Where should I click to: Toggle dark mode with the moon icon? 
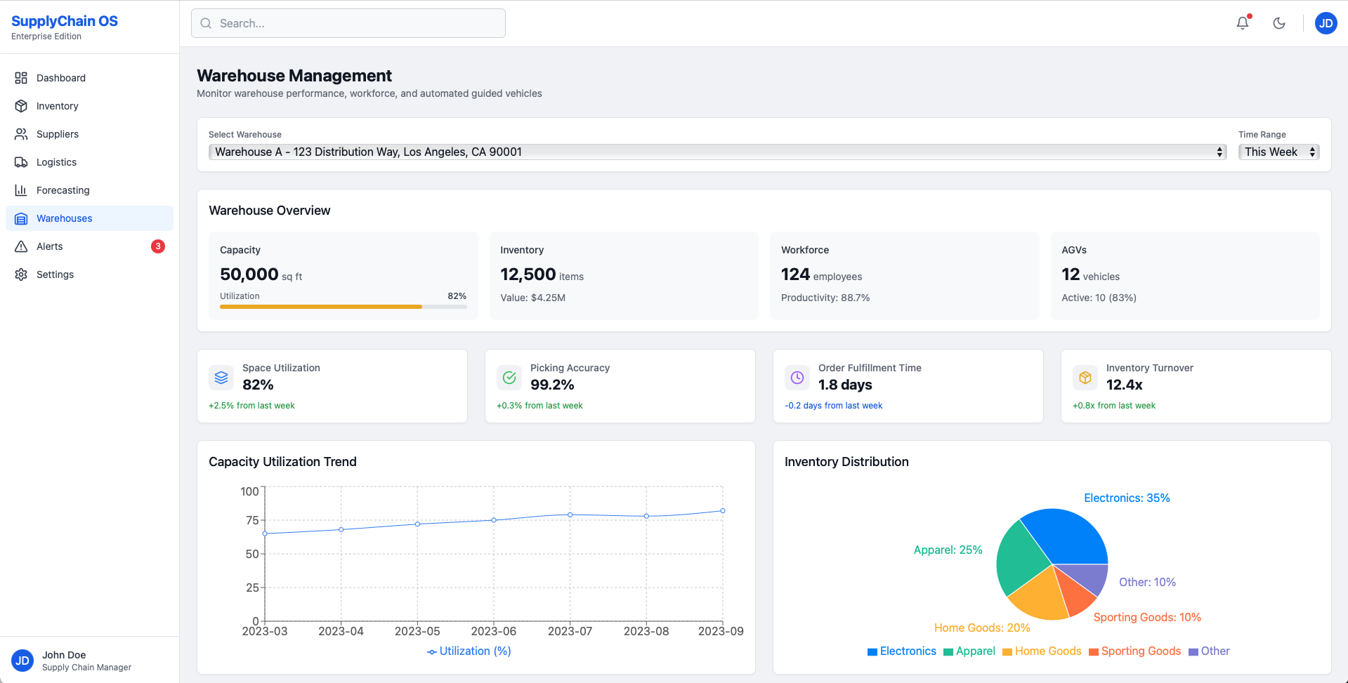point(1279,23)
